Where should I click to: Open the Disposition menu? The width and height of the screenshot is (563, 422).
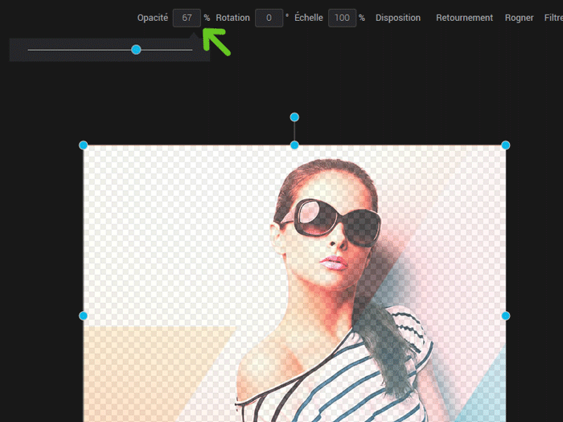(398, 18)
